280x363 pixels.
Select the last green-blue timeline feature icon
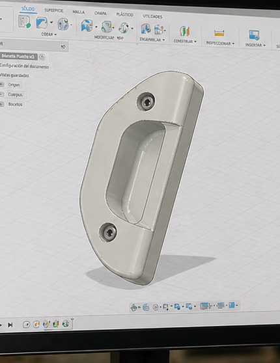pos(66,323)
